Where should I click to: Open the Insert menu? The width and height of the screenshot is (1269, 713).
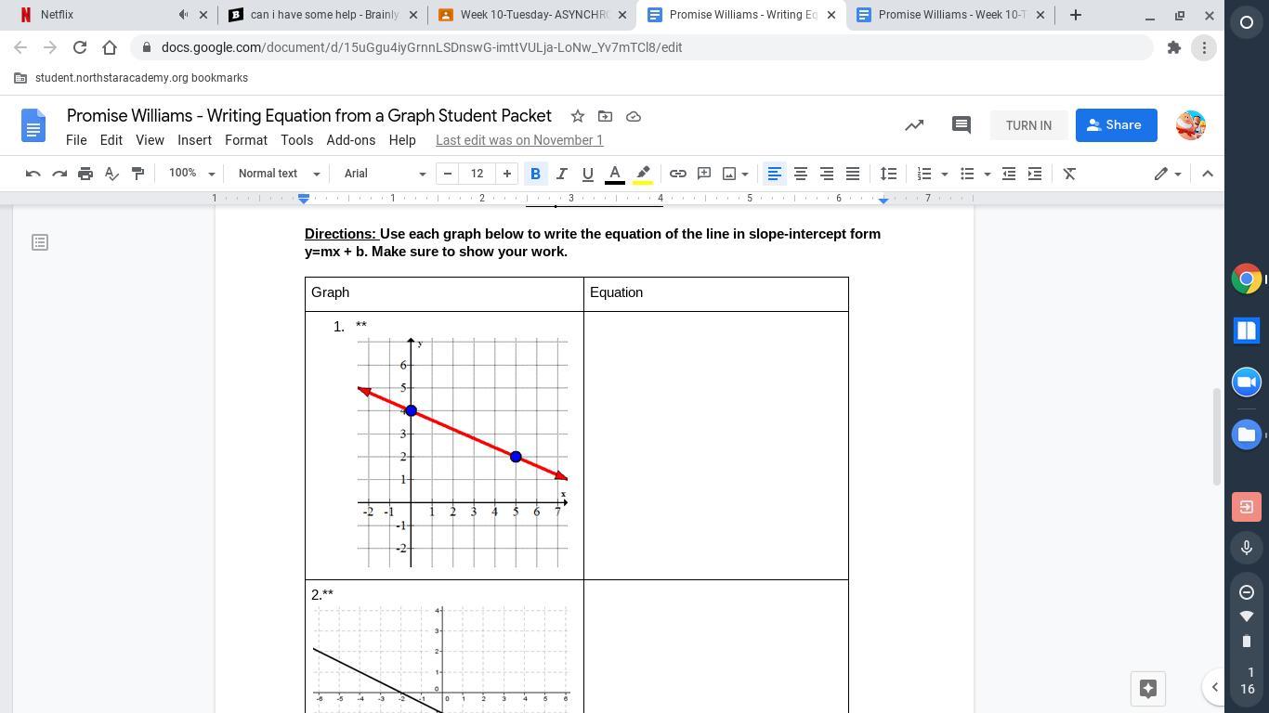[194, 140]
